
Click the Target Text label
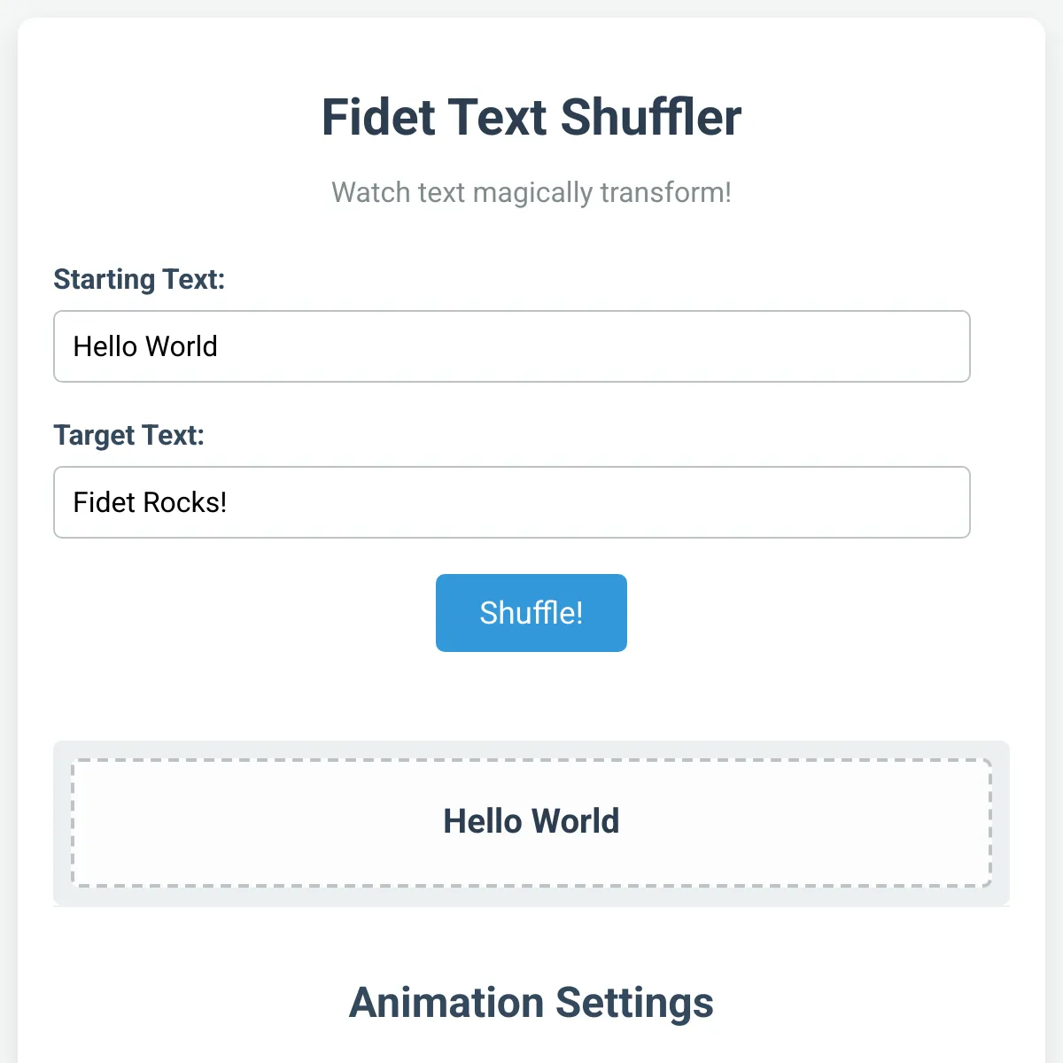(x=129, y=435)
